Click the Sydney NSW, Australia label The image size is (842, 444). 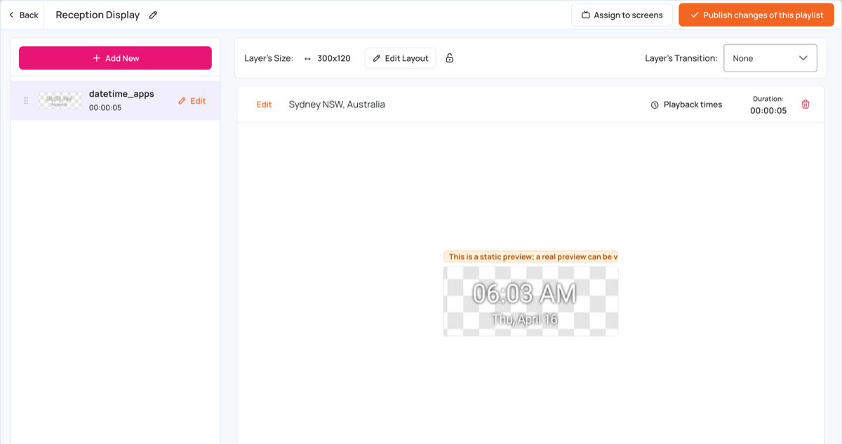pyautogui.click(x=337, y=105)
